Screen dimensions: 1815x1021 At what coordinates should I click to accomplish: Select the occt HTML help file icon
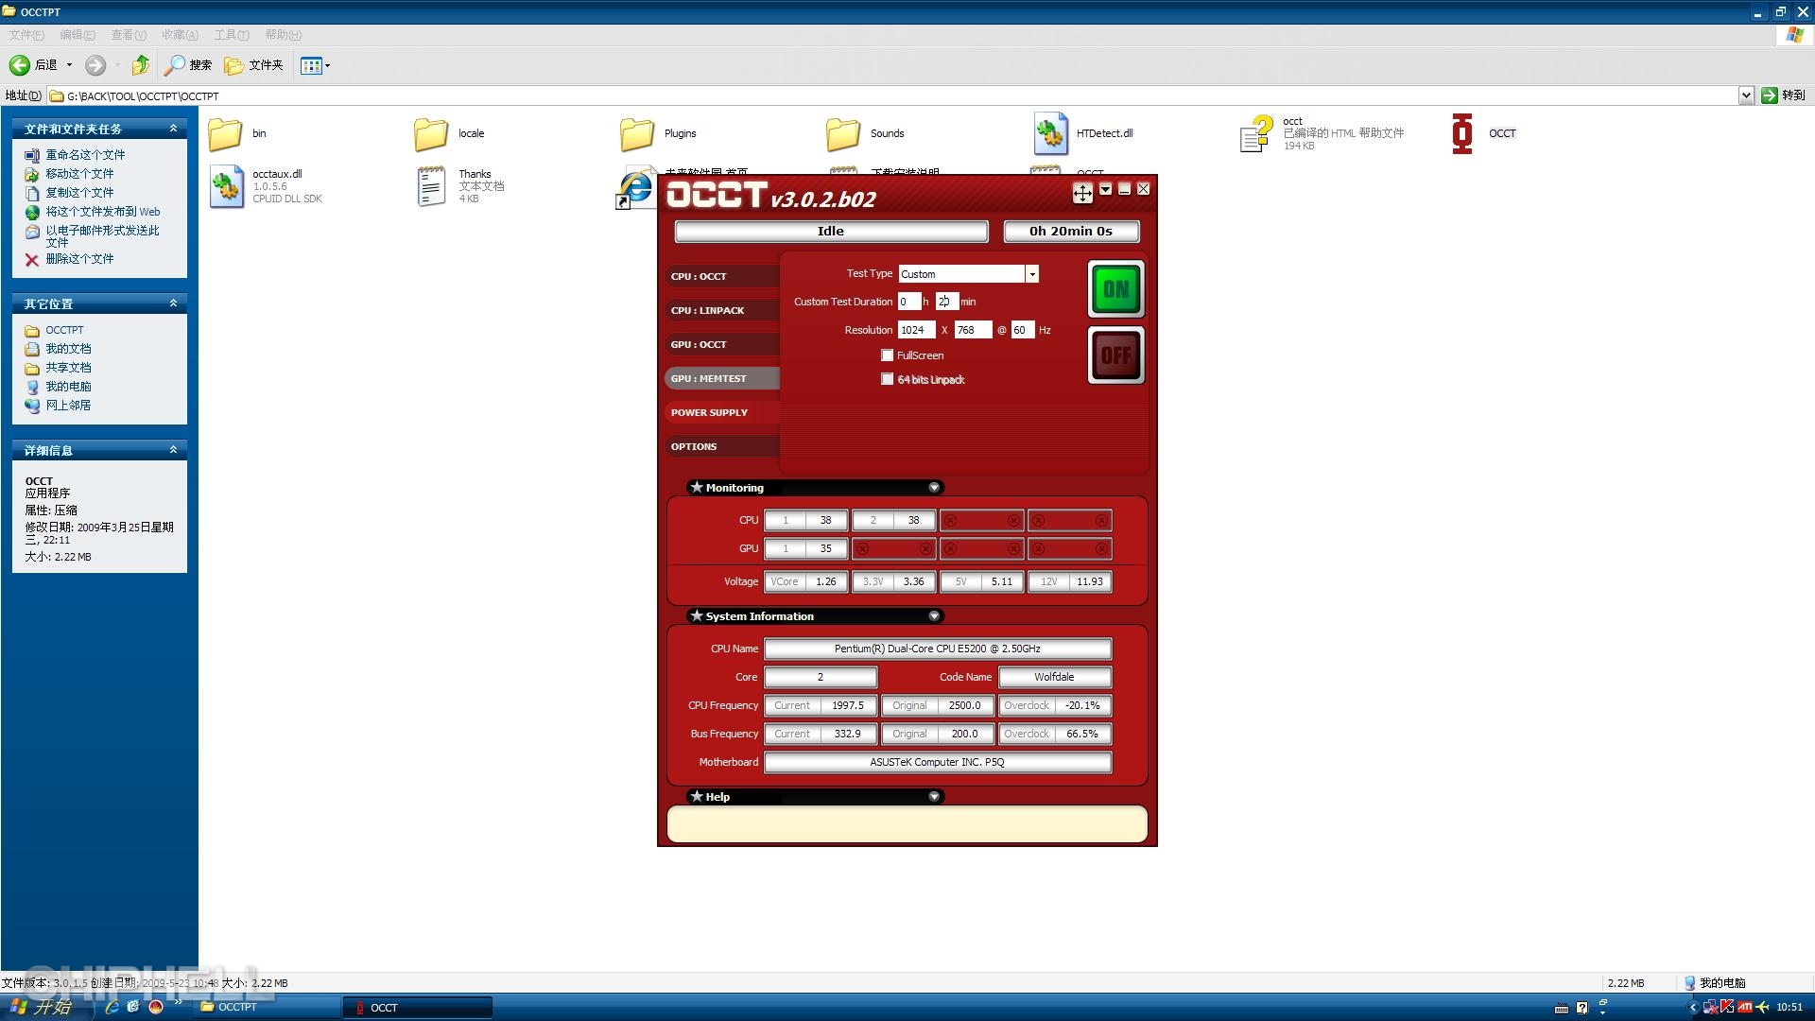pos(1256,134)
